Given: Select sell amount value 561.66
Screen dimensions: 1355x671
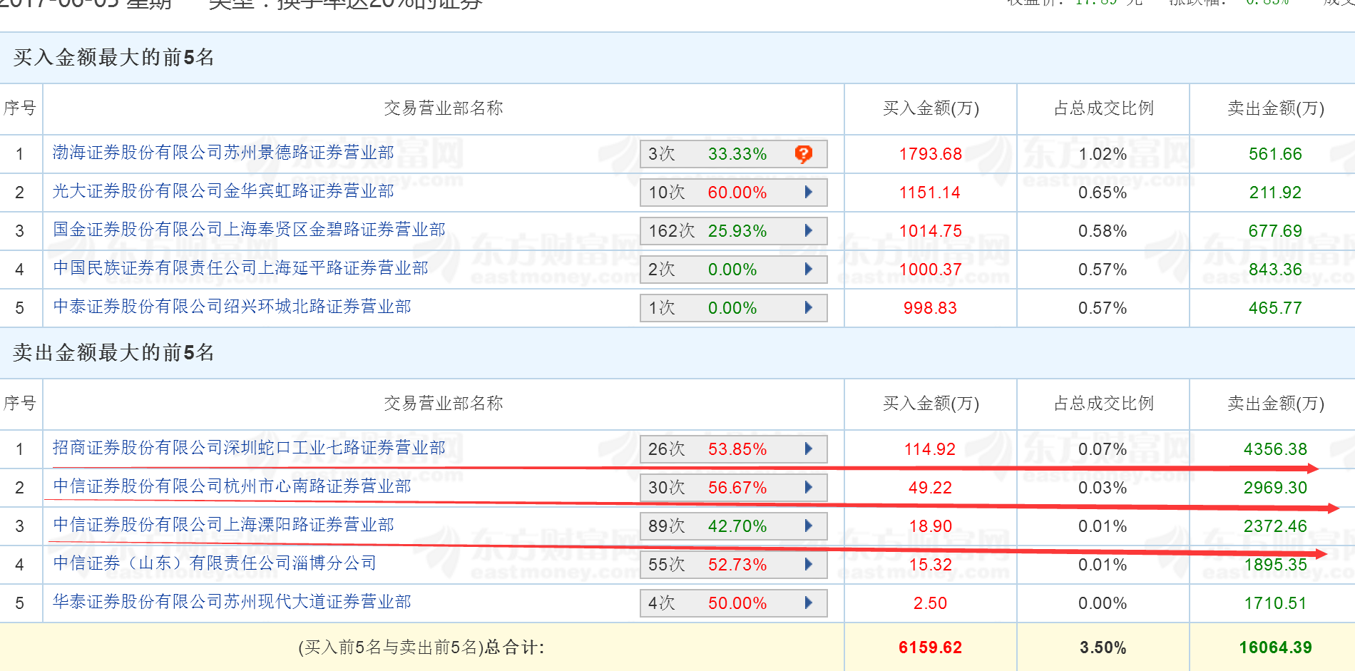Looking at the screenshot, I should pos(1275,154).
